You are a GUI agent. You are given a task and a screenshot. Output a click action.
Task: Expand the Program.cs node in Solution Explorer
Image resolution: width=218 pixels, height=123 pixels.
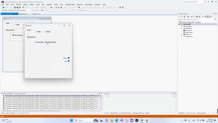tap(181, 37)
